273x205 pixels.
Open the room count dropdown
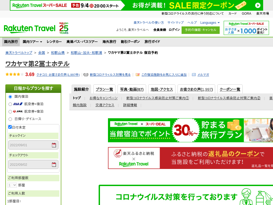click(12, 185)
